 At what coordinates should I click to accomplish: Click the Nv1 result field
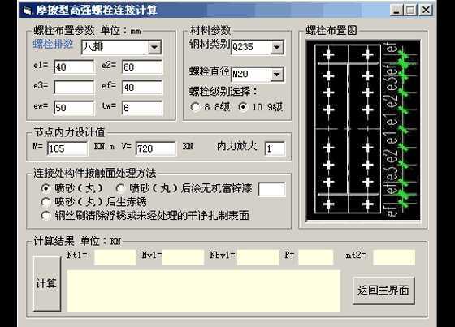pyautogui.click(x=183, y=257)
